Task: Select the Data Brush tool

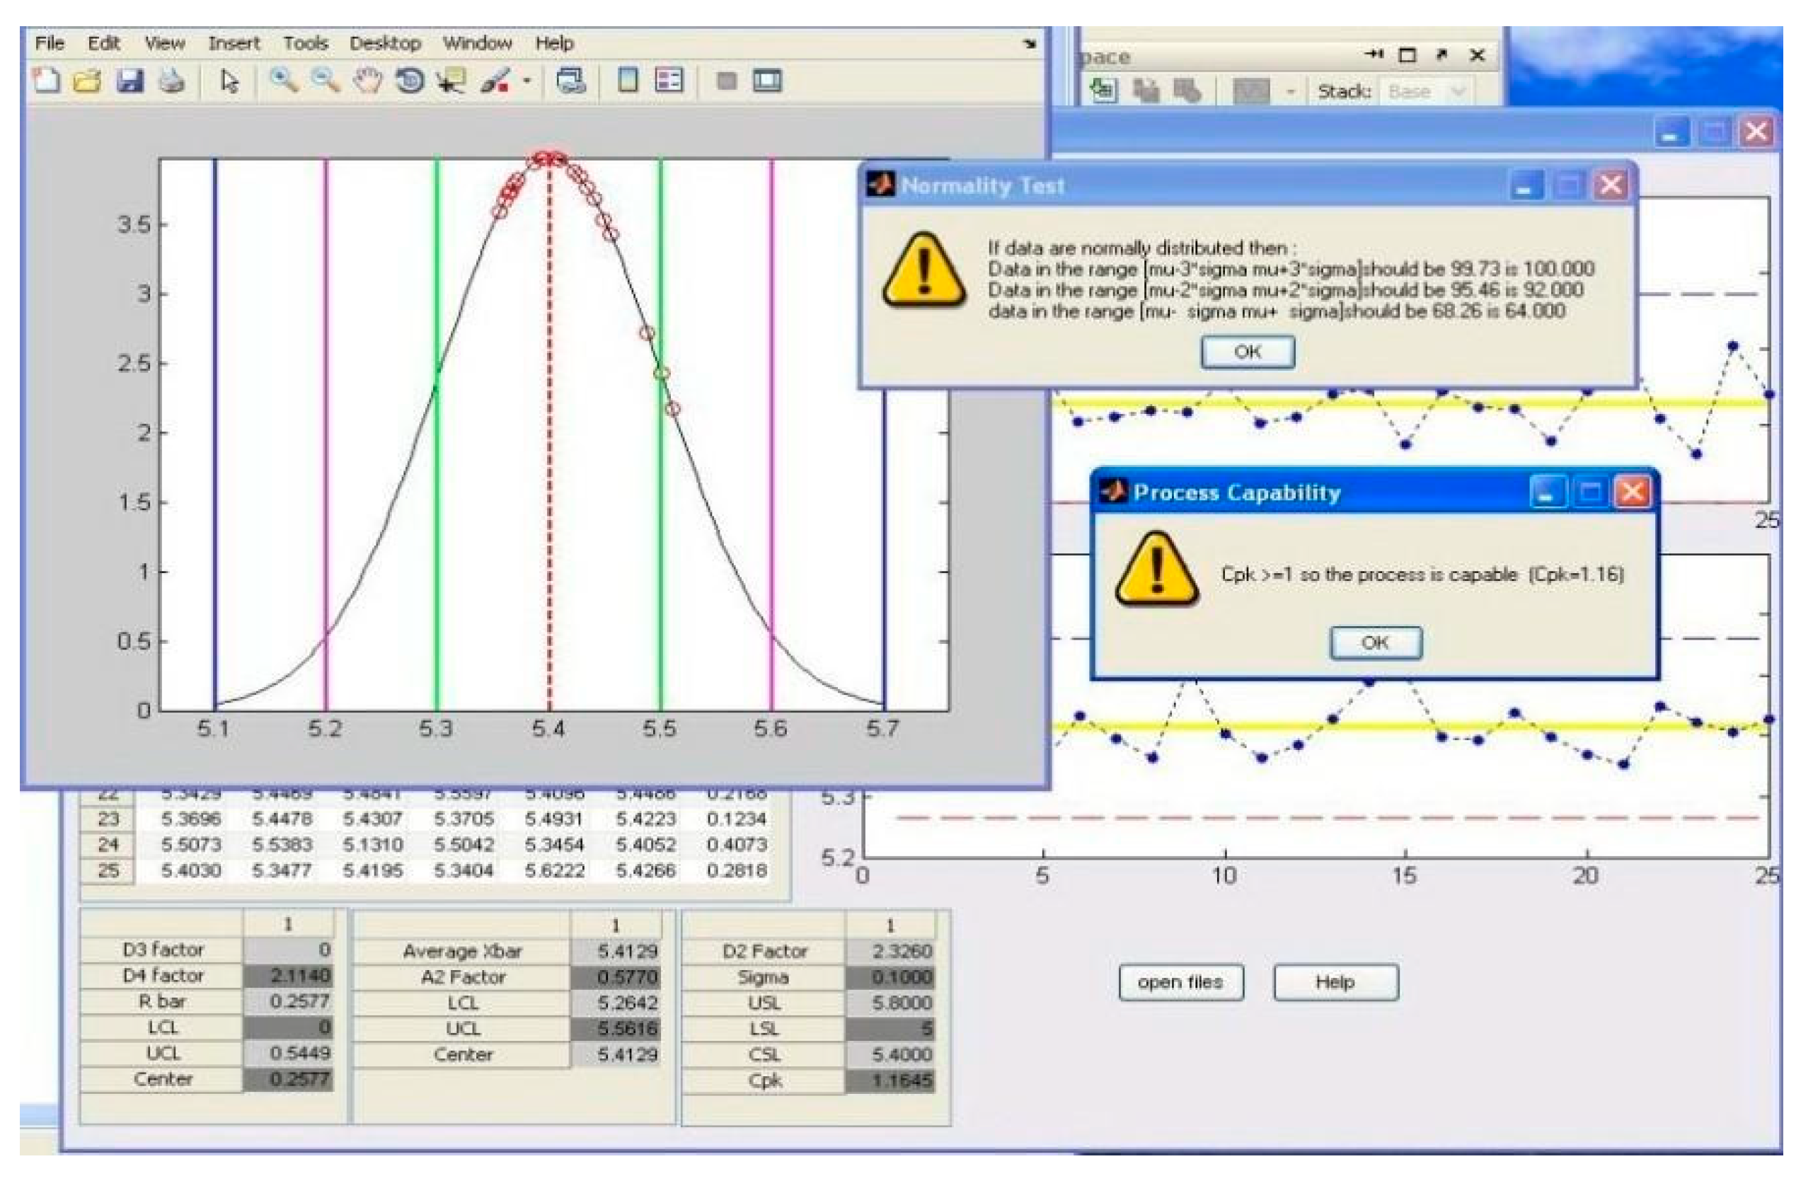Action: (x=495, y=82)
